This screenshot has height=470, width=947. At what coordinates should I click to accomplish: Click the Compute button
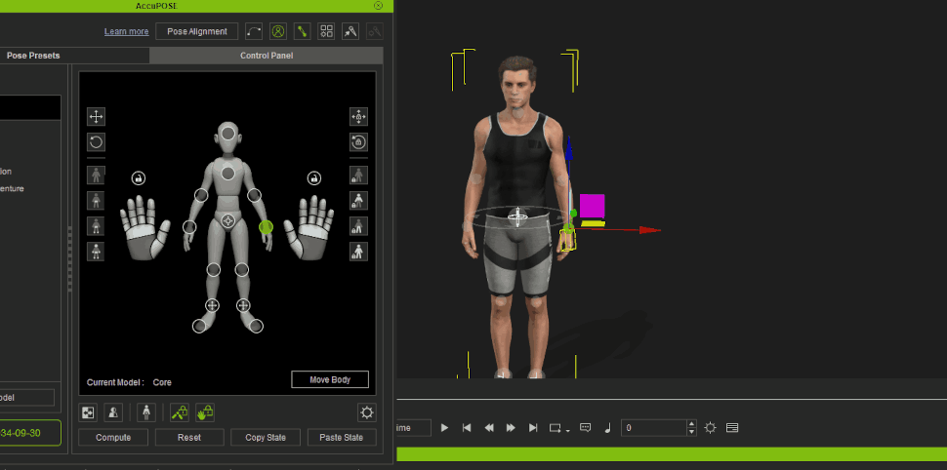click(x=113, y=438)
